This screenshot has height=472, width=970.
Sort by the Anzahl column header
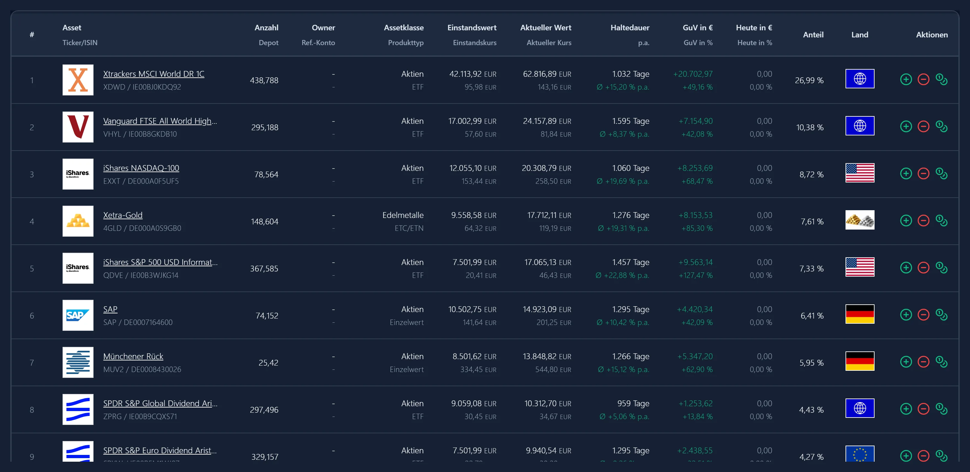266,27
